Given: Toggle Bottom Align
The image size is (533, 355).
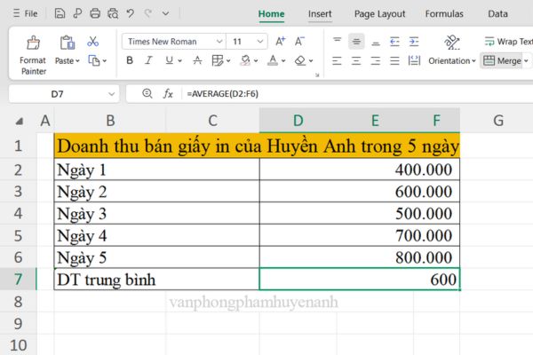Looking at the screenshot, I should click(376, 42).
